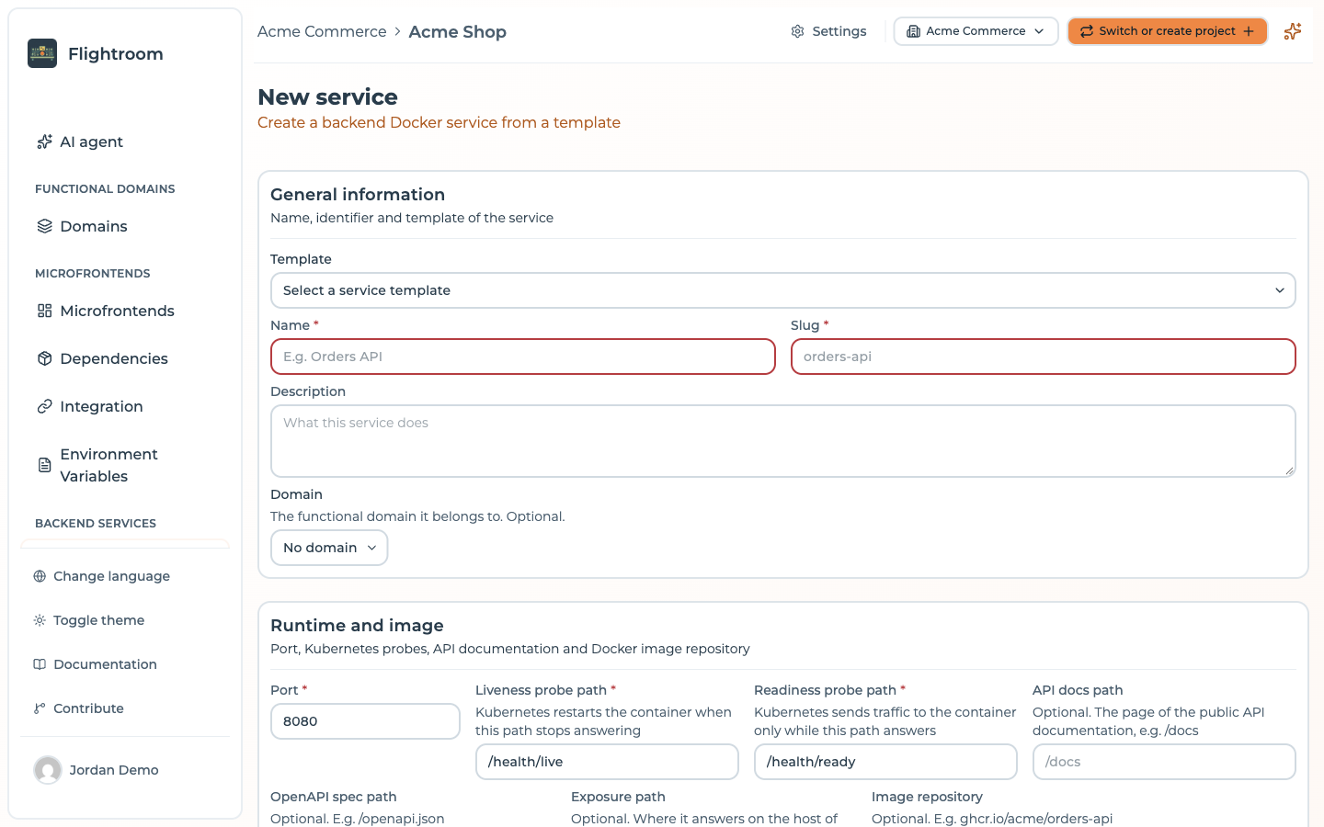Viewport: 1324px width, 827px height.
Task: Open the AI agent sparkle icon in sidebar
Action: (44, 142)
